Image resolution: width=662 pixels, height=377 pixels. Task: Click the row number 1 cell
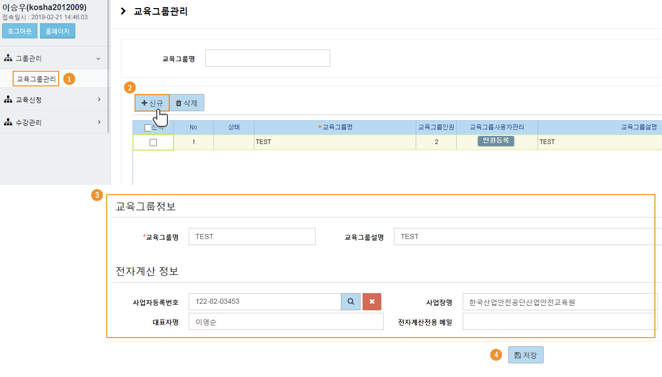[193, 142]
